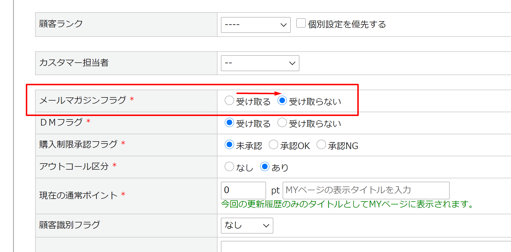The image size is (511, 252).
Task: Check the 個別設定を優先する checkbox
Action: 301,23
